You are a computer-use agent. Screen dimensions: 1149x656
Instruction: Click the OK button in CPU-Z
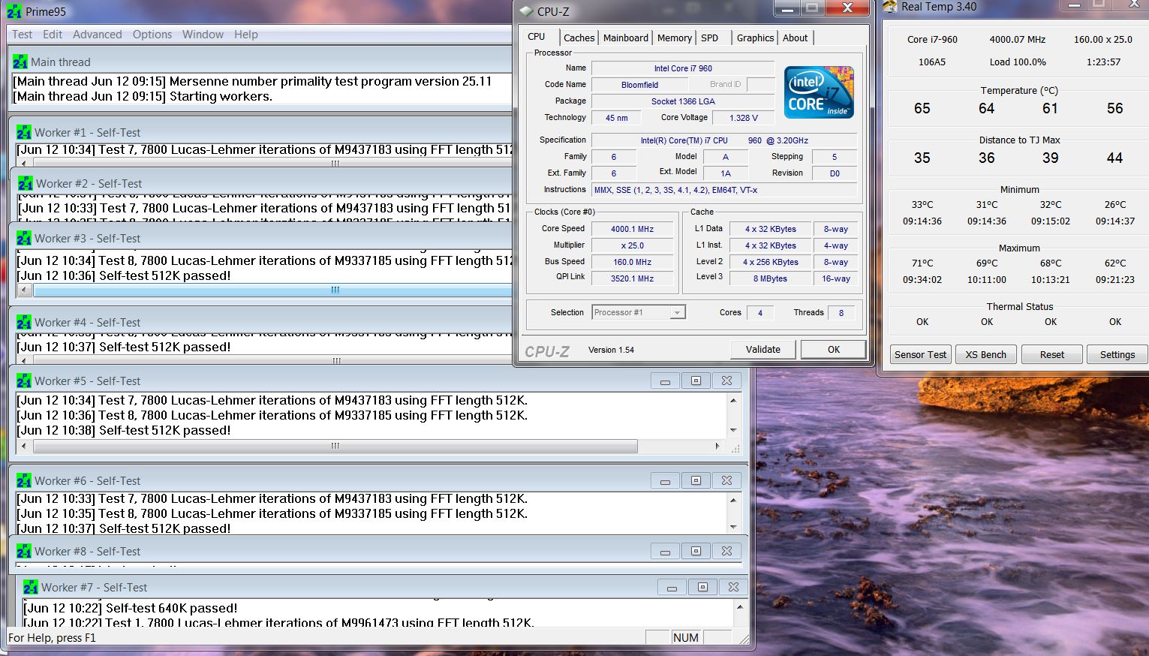click(x=834, y=349)
